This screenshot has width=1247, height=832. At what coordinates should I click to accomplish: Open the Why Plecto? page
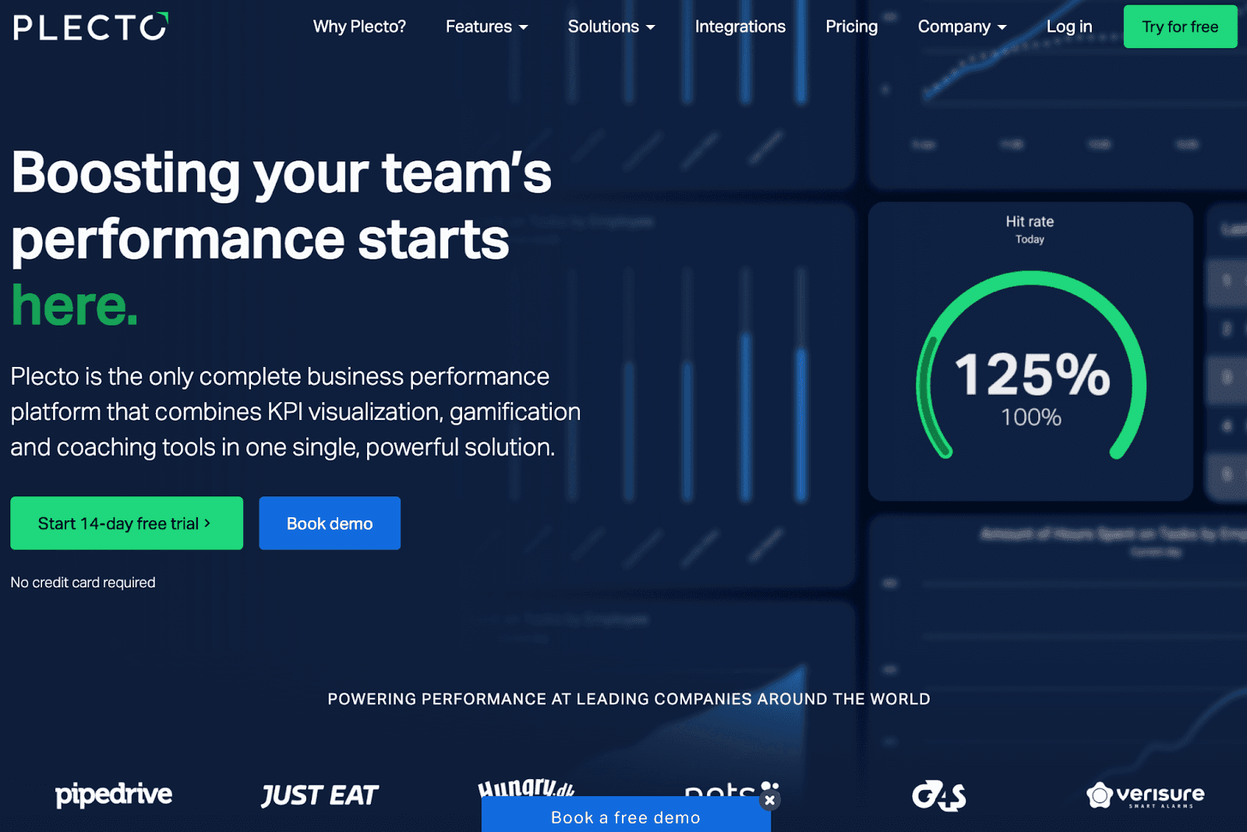359,26
